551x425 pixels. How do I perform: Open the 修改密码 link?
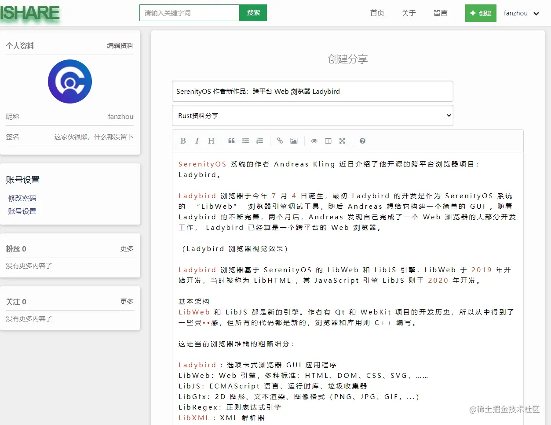22,198
